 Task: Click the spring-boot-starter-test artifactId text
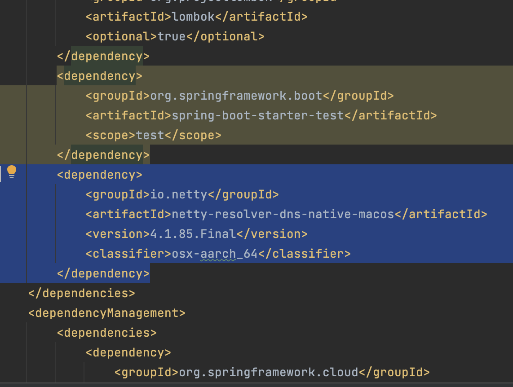point(258,115)
